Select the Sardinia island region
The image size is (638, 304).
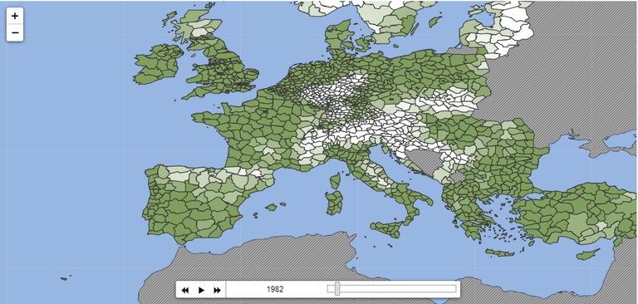pyautogui.click(x=334, y=203)
